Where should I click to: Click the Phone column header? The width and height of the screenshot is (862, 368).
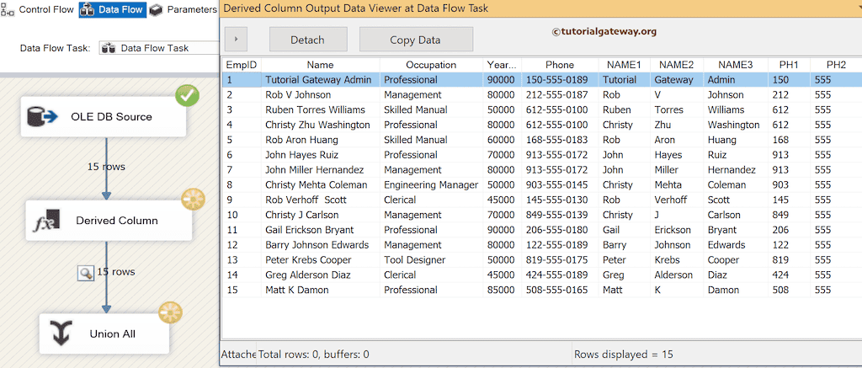(x=560, y=64)
